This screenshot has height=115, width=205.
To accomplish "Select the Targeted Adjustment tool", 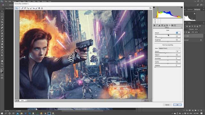I will coord(28,8).
